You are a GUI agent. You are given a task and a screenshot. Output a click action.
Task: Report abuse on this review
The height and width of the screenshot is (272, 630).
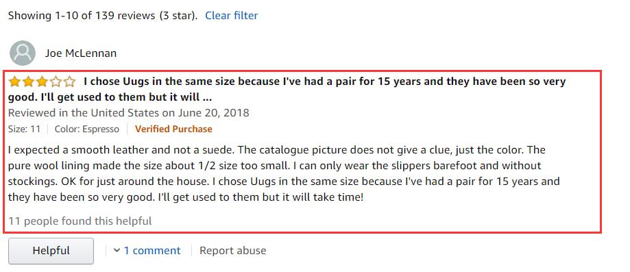click(x=232, y=251)
